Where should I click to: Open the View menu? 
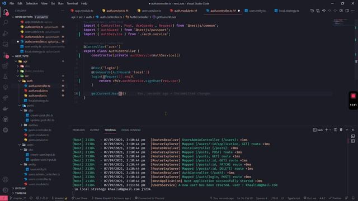pyautogui.click(x=44, y=3)
